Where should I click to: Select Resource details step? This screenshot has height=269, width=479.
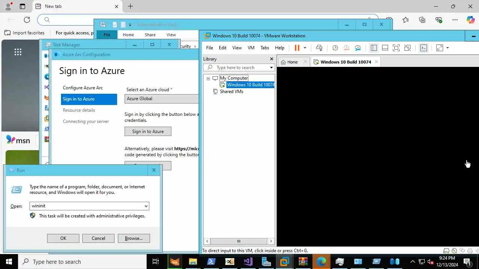(79, 110)
